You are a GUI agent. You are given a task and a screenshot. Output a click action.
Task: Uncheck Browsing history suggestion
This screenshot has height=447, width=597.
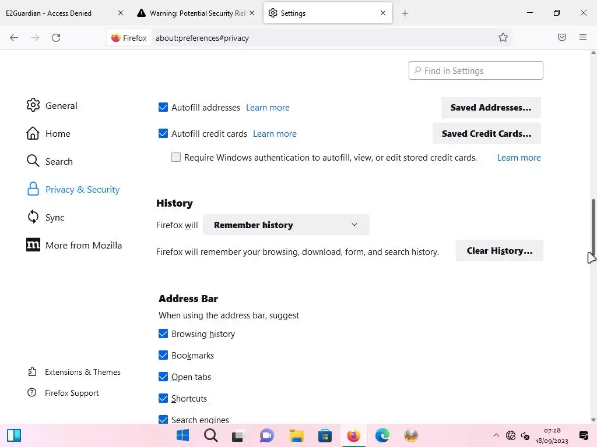[x=163, y=334]
